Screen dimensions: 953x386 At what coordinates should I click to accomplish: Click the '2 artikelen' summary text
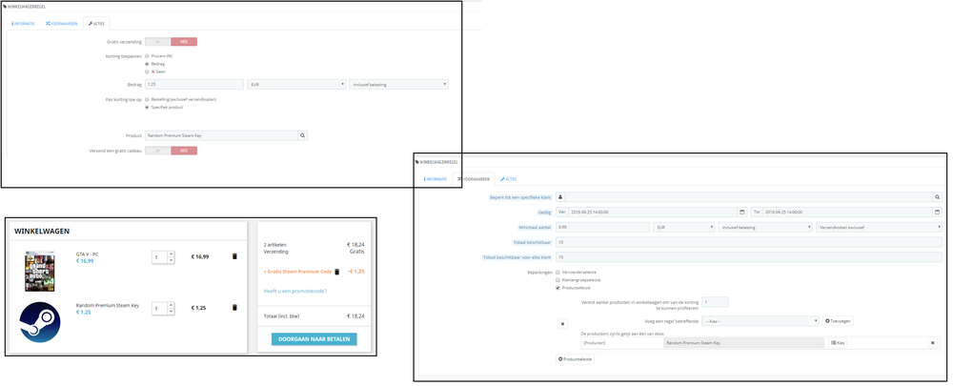click(275, 244)
